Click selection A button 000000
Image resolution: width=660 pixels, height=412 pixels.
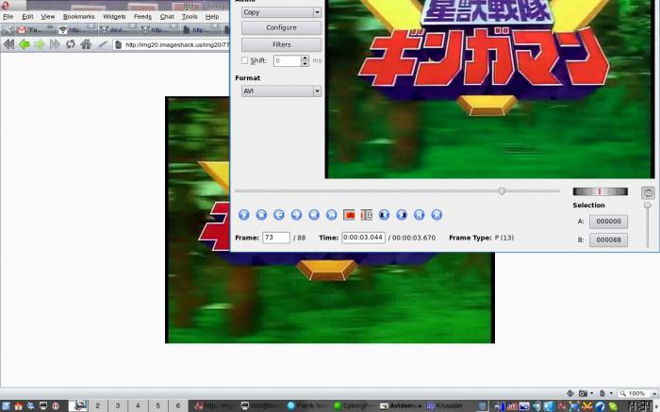[608, 222]
